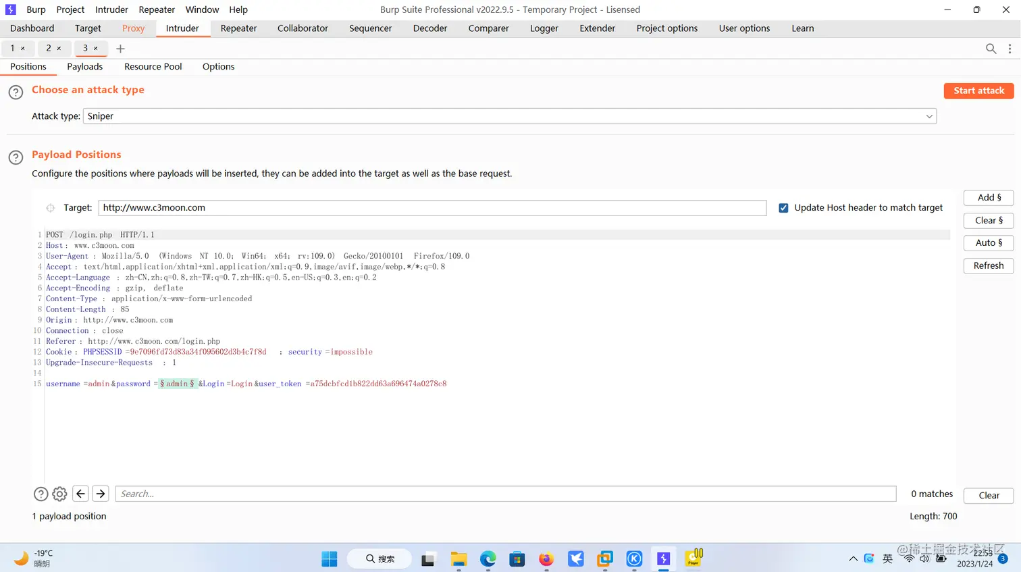This screenshot has width=1021, height=572.
Task: Switch to the Proxy tab
Action: [x=133, y=28]
